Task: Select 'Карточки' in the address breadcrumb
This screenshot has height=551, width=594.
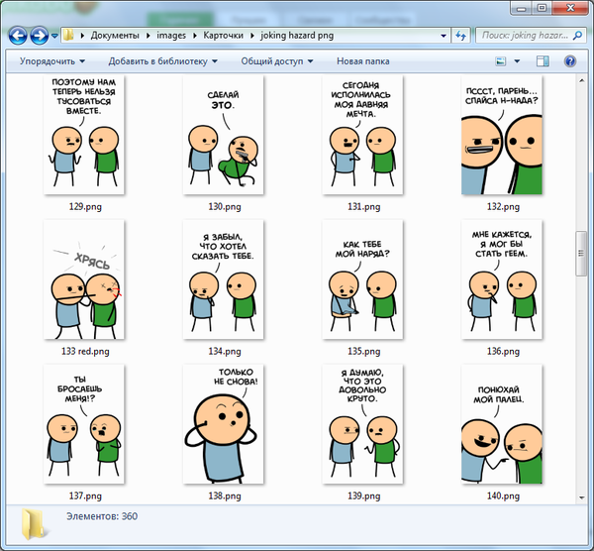Action: point(223,36)
